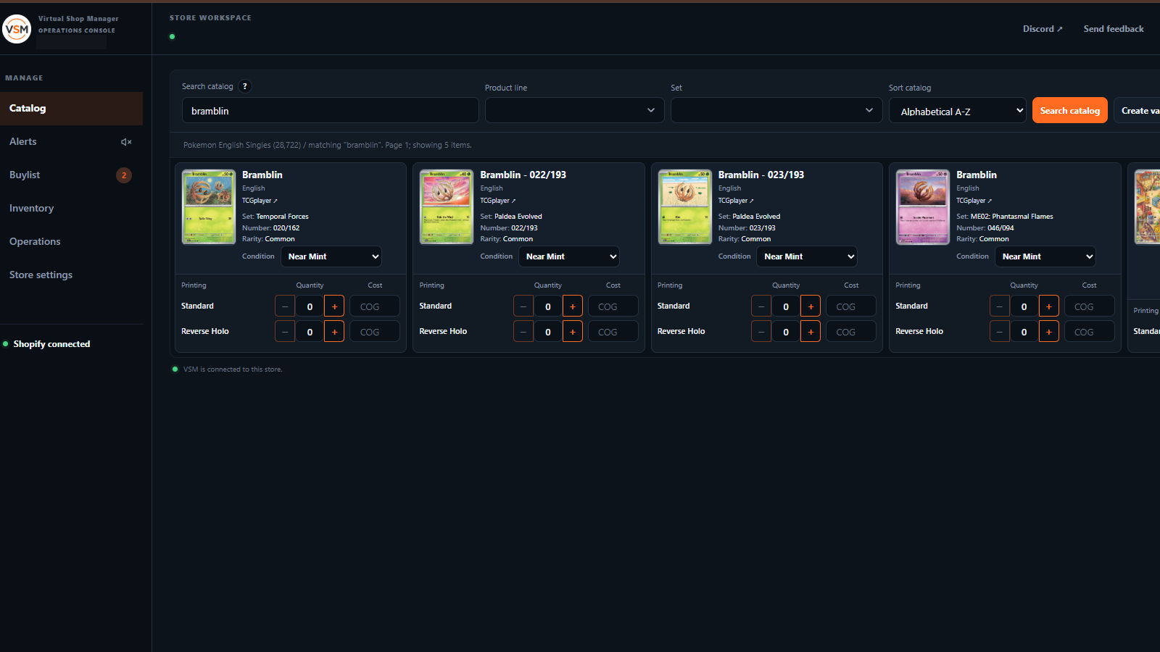The image size is (1160, 652).
Task: Click the VSM logo icon
Action: click(17, 29)
